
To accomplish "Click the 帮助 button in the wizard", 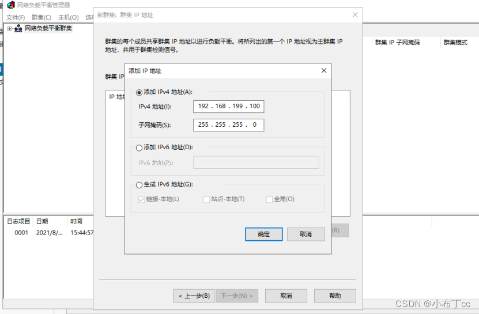I will pyautogui.click(x=335, y=296).
